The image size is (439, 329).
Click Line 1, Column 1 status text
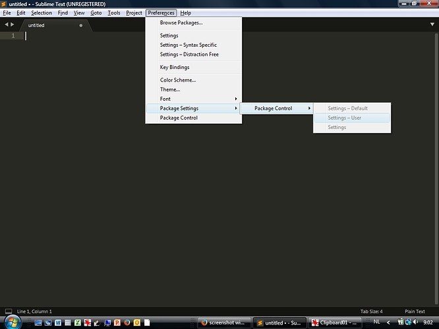coord(34,311)
